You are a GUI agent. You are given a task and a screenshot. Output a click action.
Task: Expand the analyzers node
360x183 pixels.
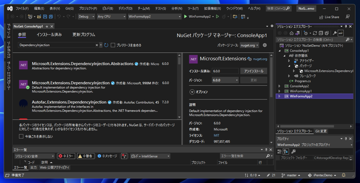[289, 61]
